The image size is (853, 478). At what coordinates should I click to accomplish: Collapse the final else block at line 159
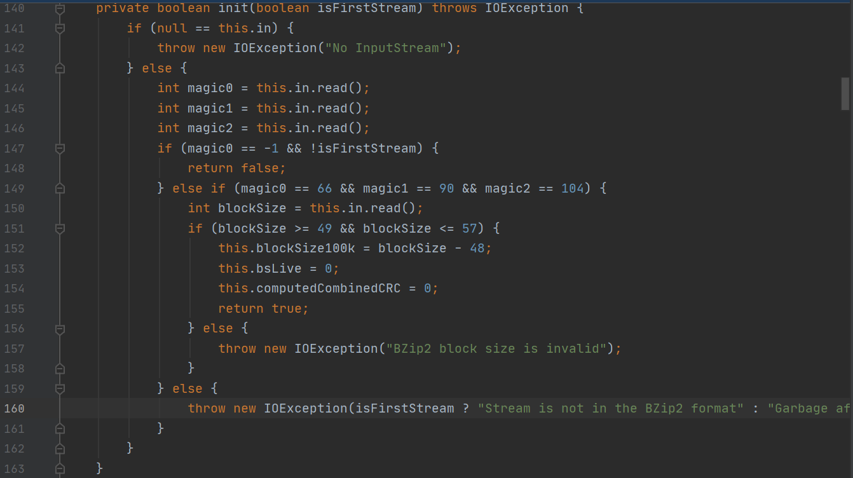point(59,388)
